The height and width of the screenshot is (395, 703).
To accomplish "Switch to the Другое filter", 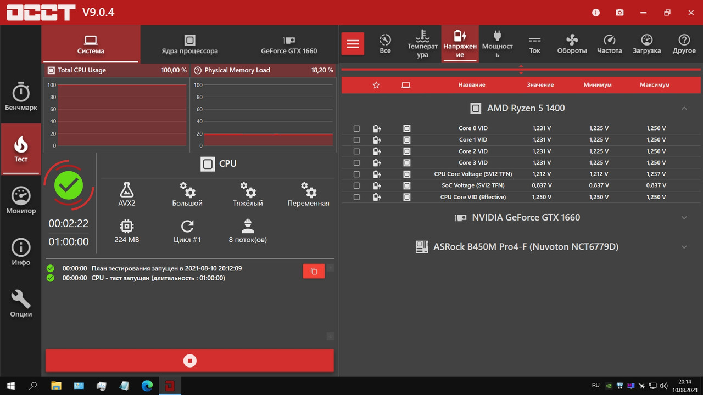I will tap(684, 44).
